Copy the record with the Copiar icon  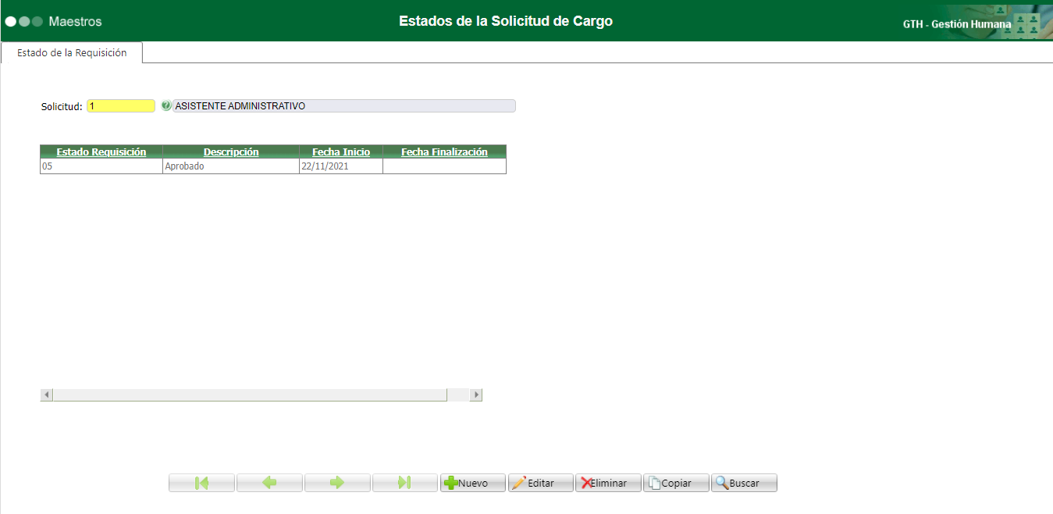[674, 482]
